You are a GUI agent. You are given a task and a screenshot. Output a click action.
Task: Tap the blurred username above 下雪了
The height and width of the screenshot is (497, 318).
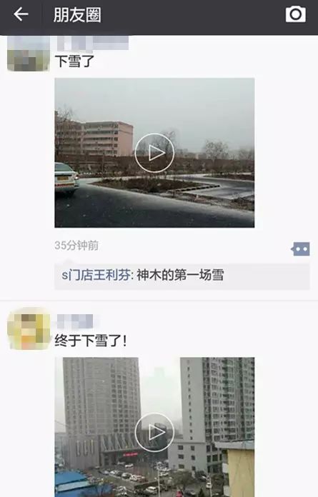tap(93, 43)
